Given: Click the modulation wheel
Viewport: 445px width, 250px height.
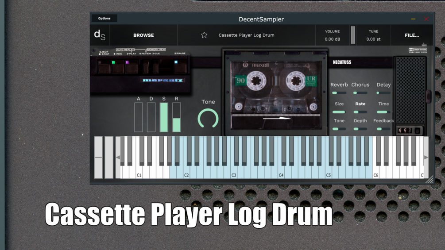Looking at the screenshot, I should pyautogui.click(x=109, y=158).
